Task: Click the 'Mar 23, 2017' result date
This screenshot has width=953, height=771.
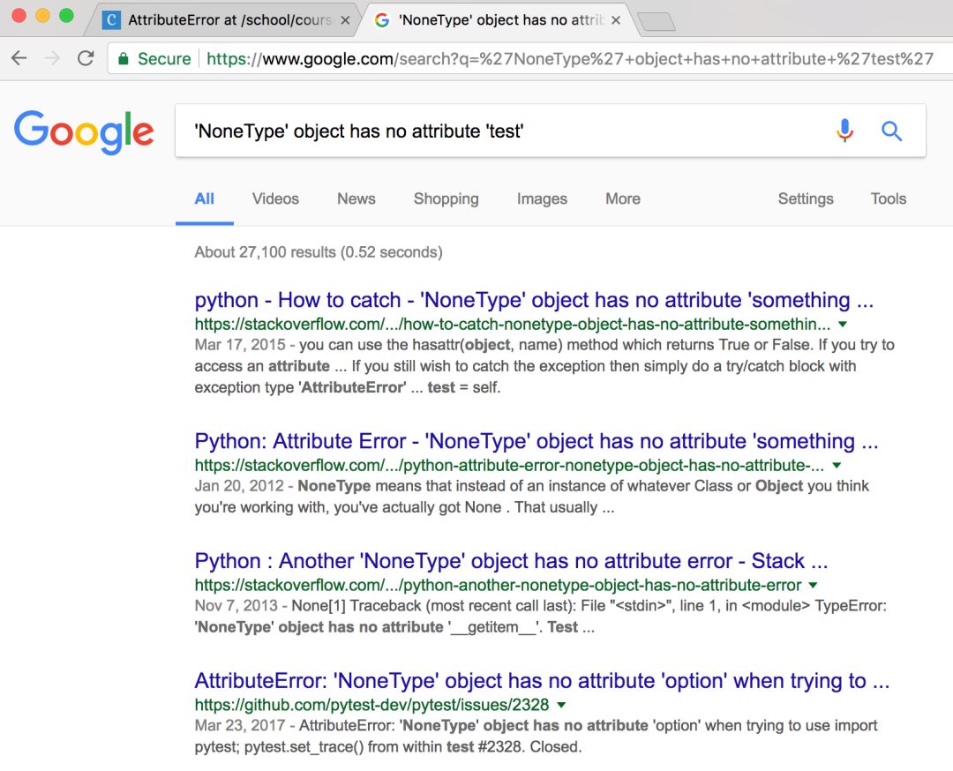Action: (x=239, y=725)
